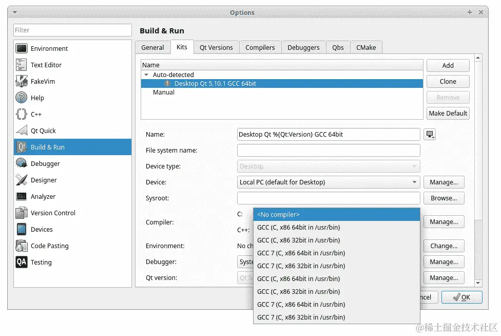Switch to the Compilers tab
This screenshot has height=336, width=501.
tap(260, 47)
